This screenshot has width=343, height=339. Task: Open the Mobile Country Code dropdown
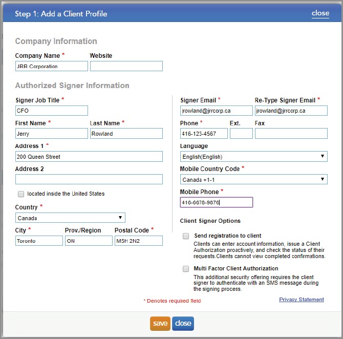coord(253,179)
